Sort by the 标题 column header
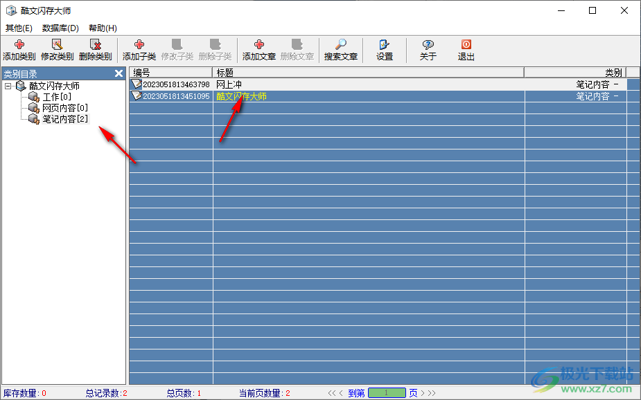Screen dimensions: 641x400 coord(368,73)
